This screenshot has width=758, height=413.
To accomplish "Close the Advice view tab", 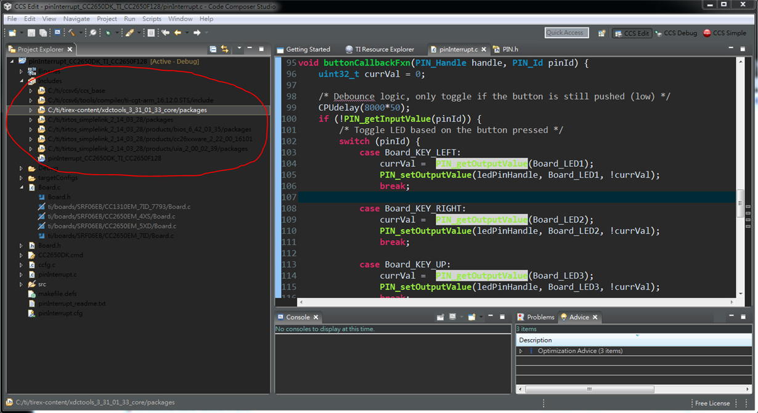I will point(595,317).
